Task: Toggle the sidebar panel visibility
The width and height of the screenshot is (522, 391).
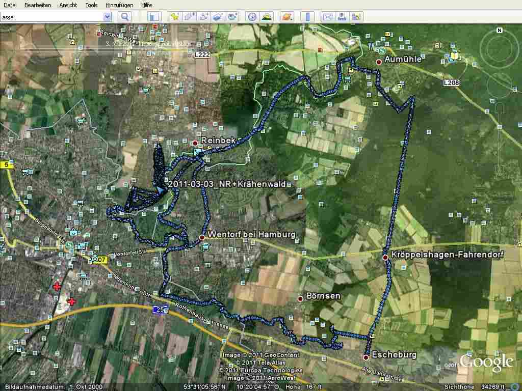Action: [x=154, y=17]
